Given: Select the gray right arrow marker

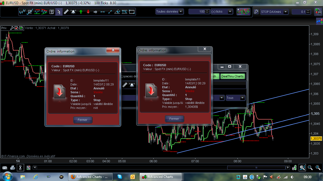Looking at the screenshot, I should click(95, 12).
